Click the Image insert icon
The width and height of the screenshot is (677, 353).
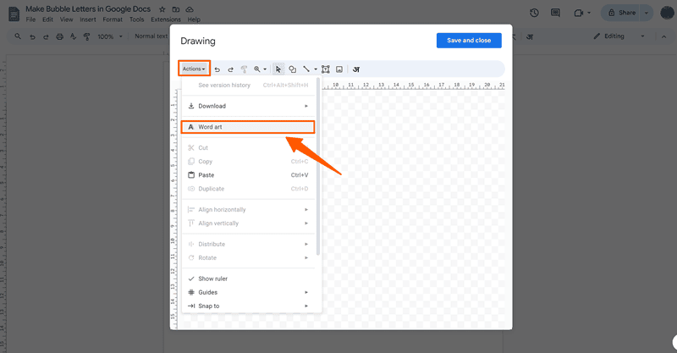(339, 69)
